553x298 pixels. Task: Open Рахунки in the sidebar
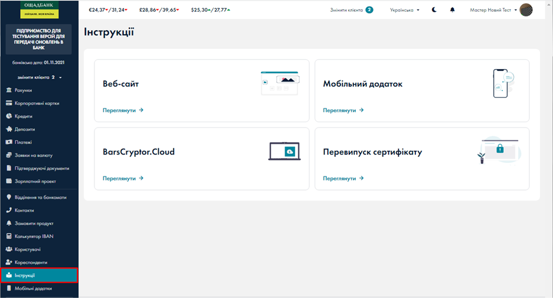pos(24,90)
